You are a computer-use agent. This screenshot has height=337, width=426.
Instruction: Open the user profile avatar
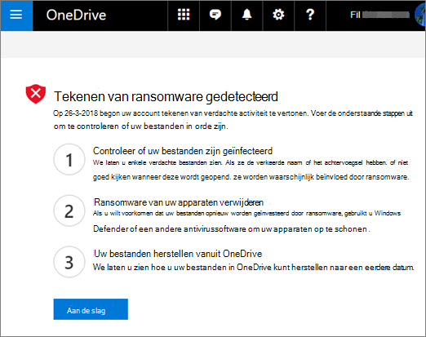click(x=420, y=16)
